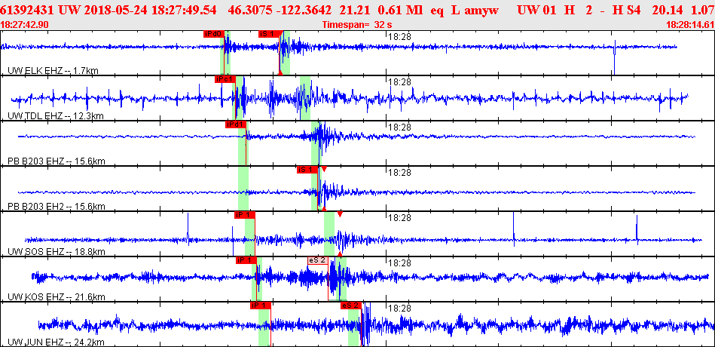
Task: Click station label UW SOS EHZ -- 18.8km
Action: pyautogui.click(x=57, y=252)
